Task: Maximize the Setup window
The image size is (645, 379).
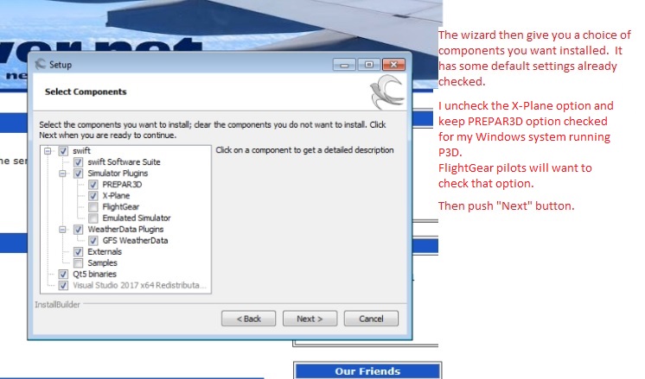Action: 369,65
